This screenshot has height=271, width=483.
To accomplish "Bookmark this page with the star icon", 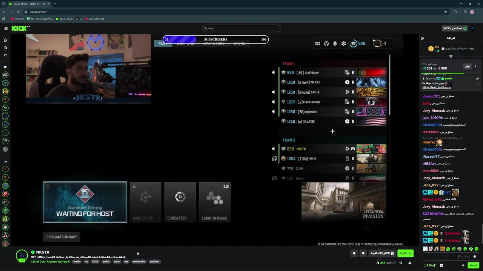I will click(x=446, y=12).
